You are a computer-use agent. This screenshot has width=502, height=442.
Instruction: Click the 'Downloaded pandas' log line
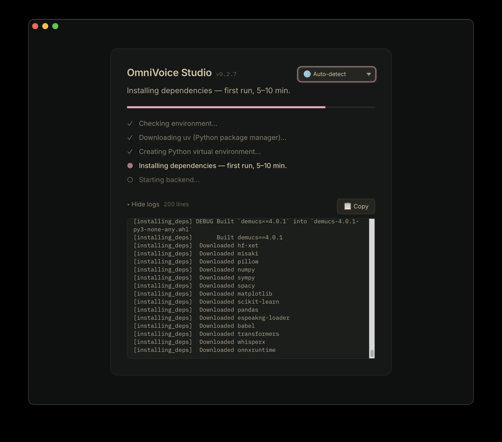coord(196,310)
